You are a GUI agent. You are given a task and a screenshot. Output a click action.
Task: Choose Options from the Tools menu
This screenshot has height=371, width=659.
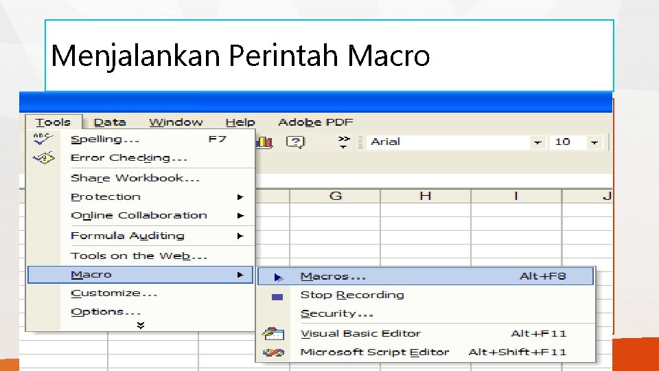pos(140,312)
